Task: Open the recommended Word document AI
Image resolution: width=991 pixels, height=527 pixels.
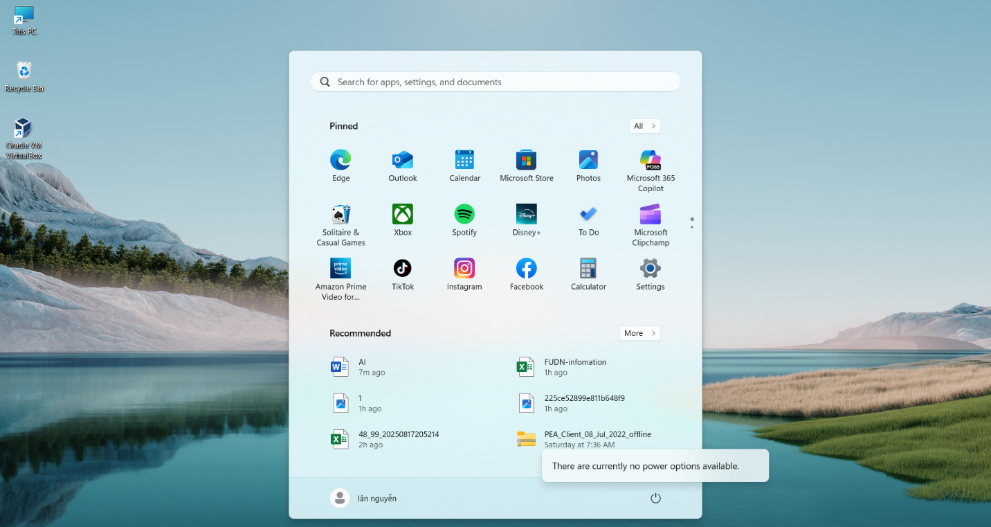Action: (x=360, y=367)
